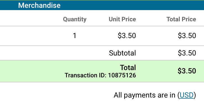Select transaction number 10875126

coord(122,75)
